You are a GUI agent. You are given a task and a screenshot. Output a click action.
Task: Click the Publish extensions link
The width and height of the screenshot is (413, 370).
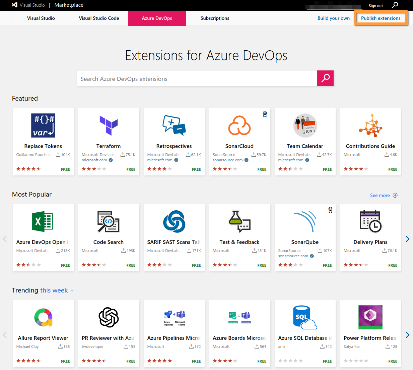click(x=381, y=18)
